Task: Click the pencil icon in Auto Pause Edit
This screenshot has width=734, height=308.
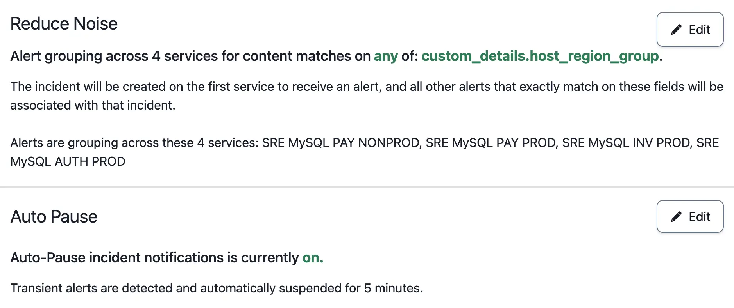Action: [676, 217]
